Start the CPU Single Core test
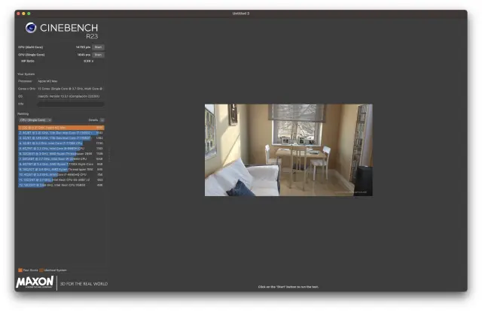The height and width of the screenshot is (311, 482). click(x=98, y=54)
